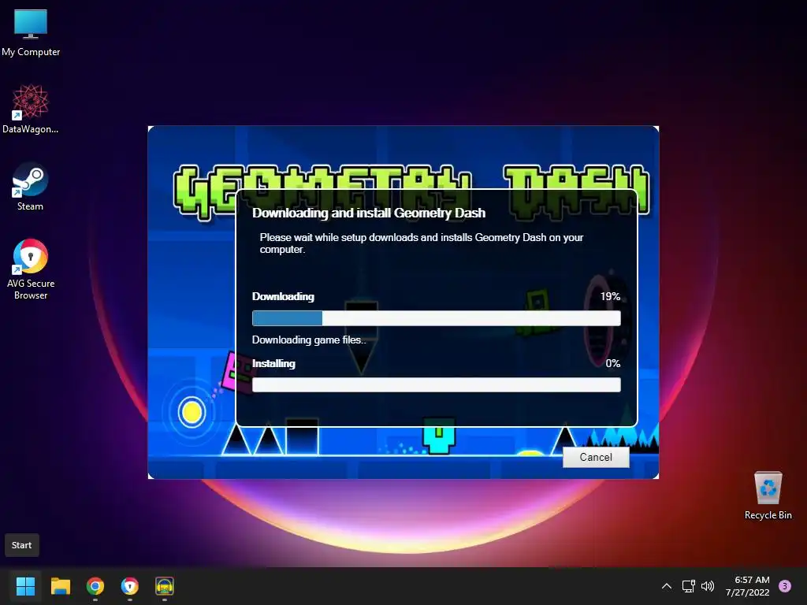Viewport: 807px width, 605px height.
Task: Open AVG Secure Browser taskbar icon
Action: 130,586
